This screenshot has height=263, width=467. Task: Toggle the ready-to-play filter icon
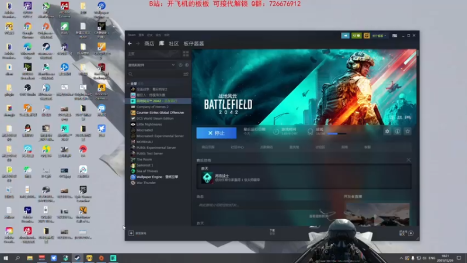click(187, 65)
